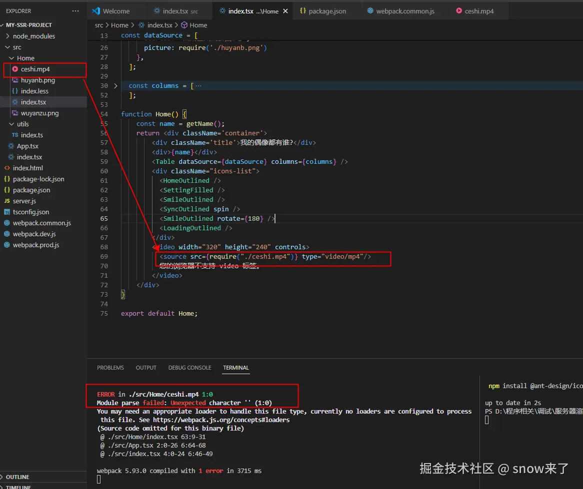583x489 pixels.
Task: Collapse the MY-SSR-PROJECT root folder
Action: click(x=2, y=25)
